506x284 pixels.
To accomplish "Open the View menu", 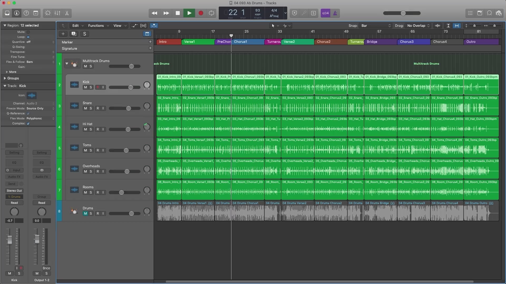I will tap(120, 26).
